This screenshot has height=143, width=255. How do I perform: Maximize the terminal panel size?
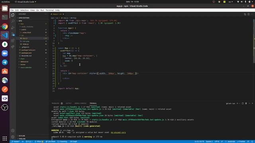click(x=249, y=103)
